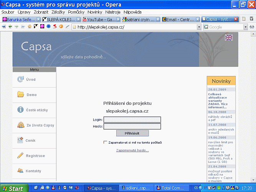Expand the address bar dropdown
Viewport: 256px width, 192px height.
(x=199, y=27)
